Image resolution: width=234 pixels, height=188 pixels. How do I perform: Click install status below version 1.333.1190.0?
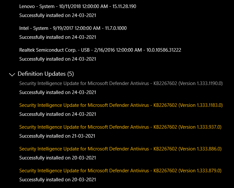pos(58,92)
